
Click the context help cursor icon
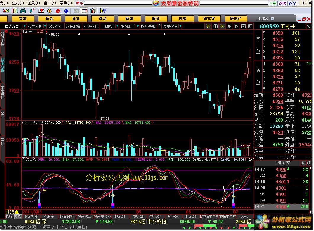[x=103, y=11]
